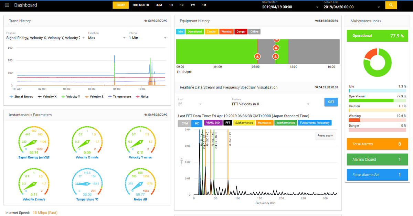Toggle the Noise series in the legend
This screenshot has height=216, width=413.
point(142,97)
